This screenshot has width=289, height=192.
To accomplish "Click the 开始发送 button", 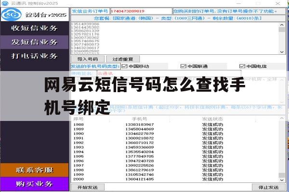I will 88,187.
